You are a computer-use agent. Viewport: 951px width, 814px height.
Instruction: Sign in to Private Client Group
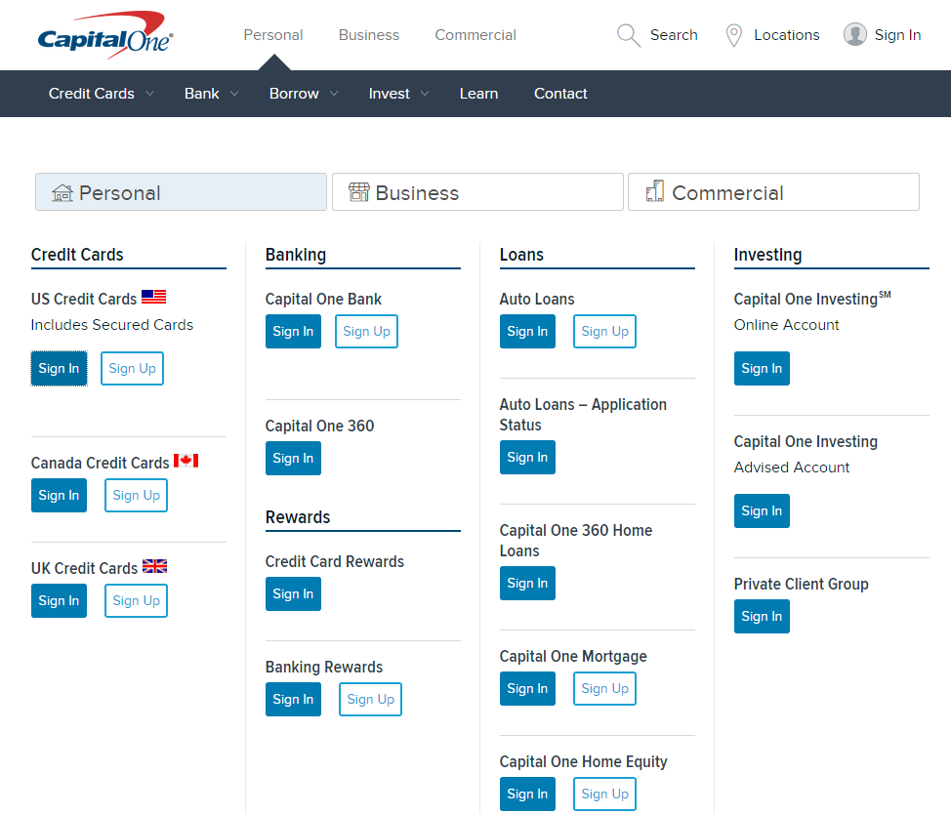pyautogui.click(x=762, y=617)
